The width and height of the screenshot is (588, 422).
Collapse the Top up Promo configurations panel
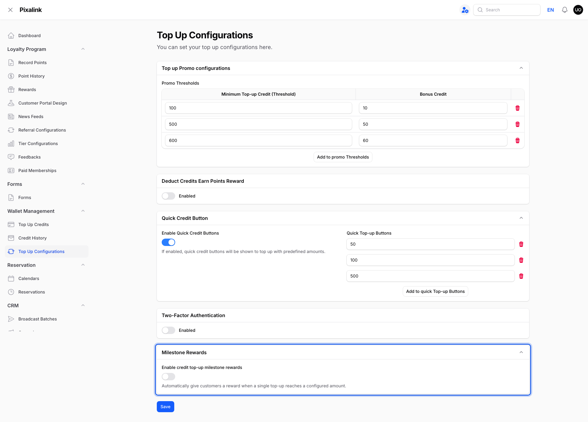click(x=521, y=68)
